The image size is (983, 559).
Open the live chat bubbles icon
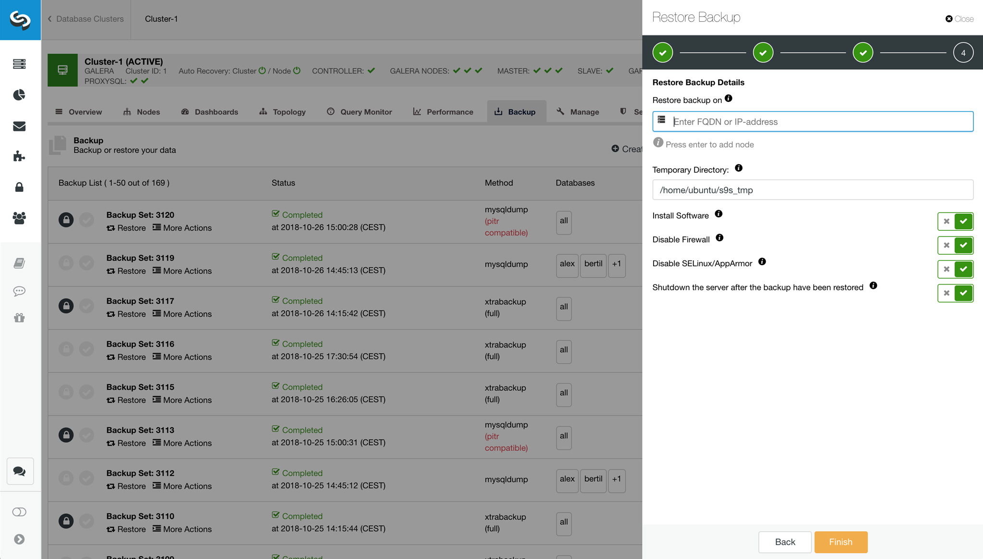click(20, 471)
